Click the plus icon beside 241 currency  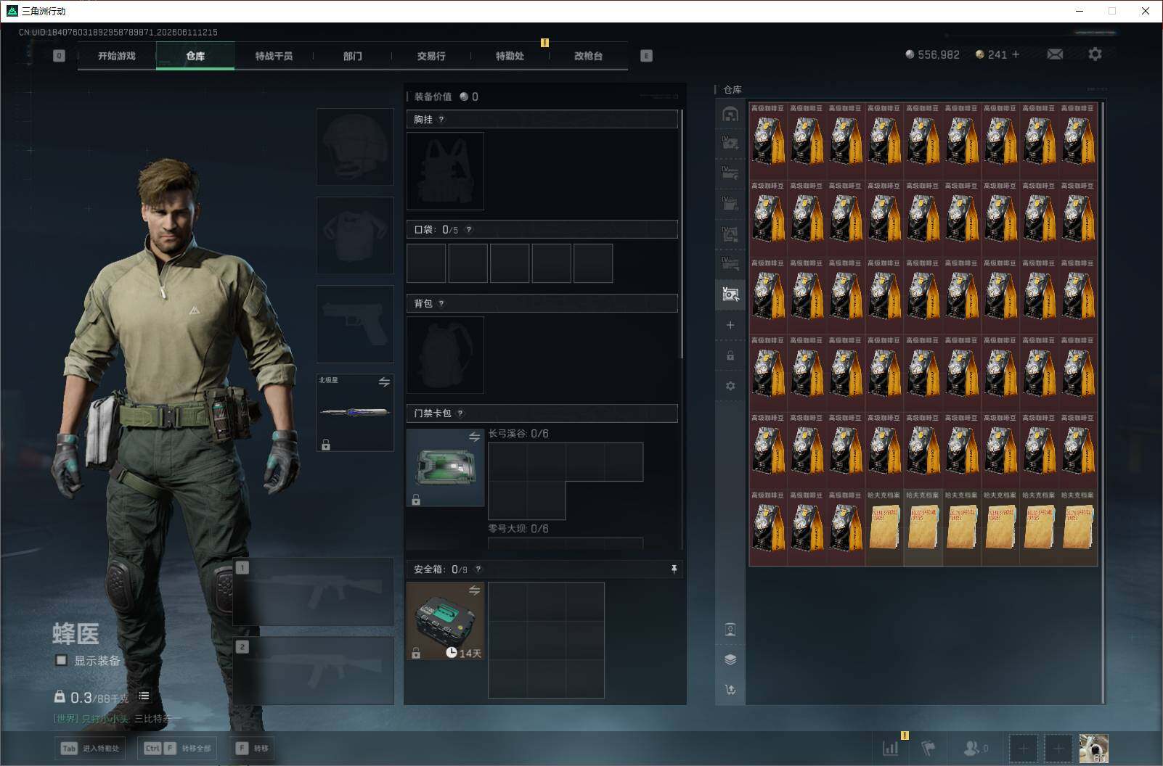click(1015, 54)
